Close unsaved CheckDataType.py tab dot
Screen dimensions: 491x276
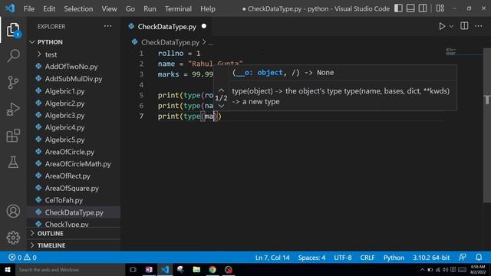(x=204, y=26)
